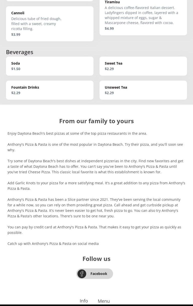Viewport: 193px width, 306px height.
Task: Switch to the Menu footer tab
Action: click(x=104, y=301)
